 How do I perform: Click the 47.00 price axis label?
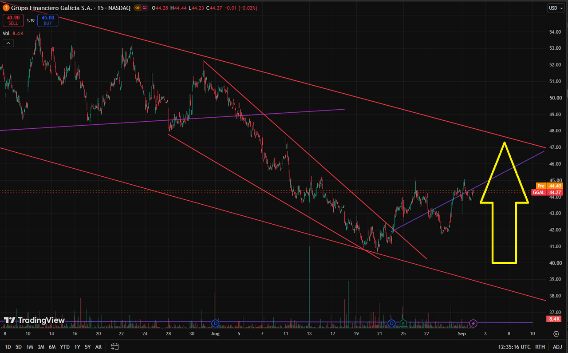click(x=555, y=147)
